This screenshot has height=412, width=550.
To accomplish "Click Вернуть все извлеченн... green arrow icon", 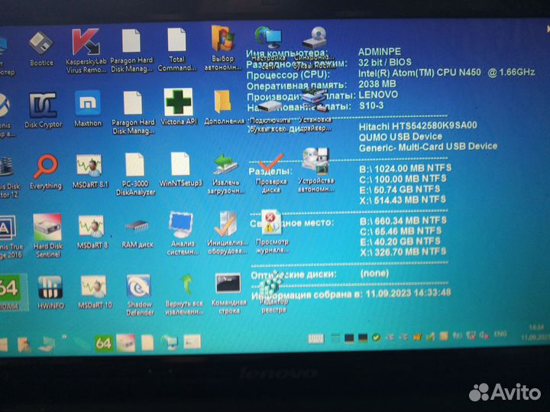I will tap(184, 294).
